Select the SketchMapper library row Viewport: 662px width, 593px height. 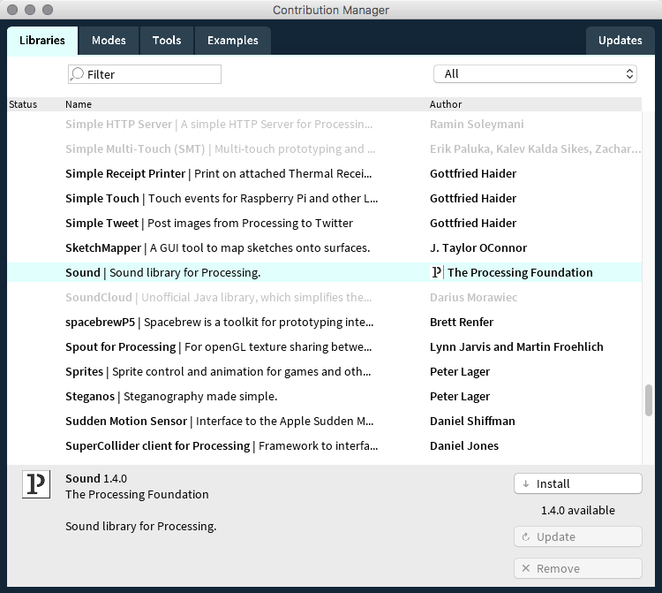click(x=324, y=247)
